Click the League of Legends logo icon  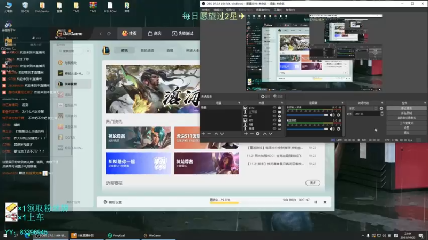106,50
